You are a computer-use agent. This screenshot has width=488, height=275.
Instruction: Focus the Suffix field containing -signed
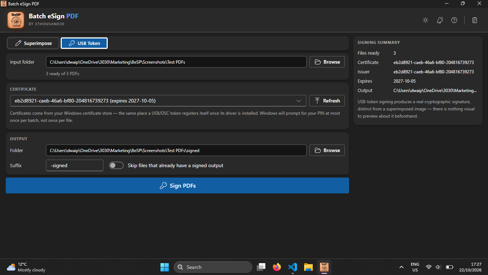(75, 165)
